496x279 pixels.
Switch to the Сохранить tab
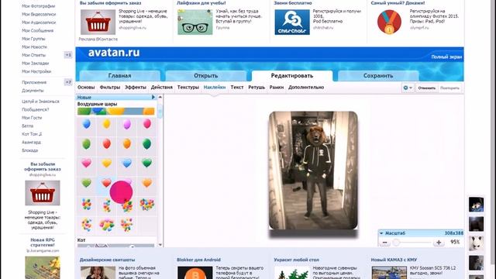coord(378,76)
